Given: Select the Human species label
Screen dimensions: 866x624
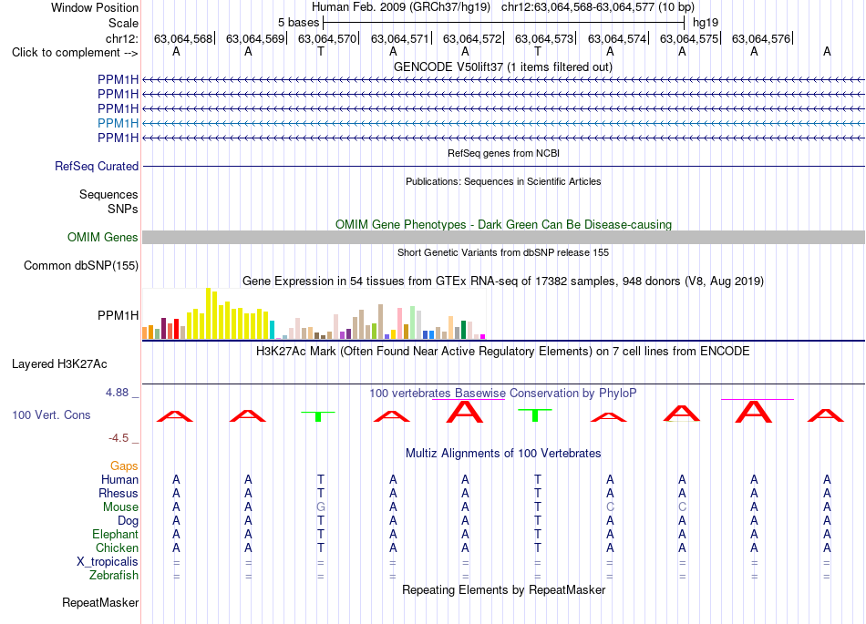Looking at the screenshot, I should pyautogui.click(x=119, y=479).
